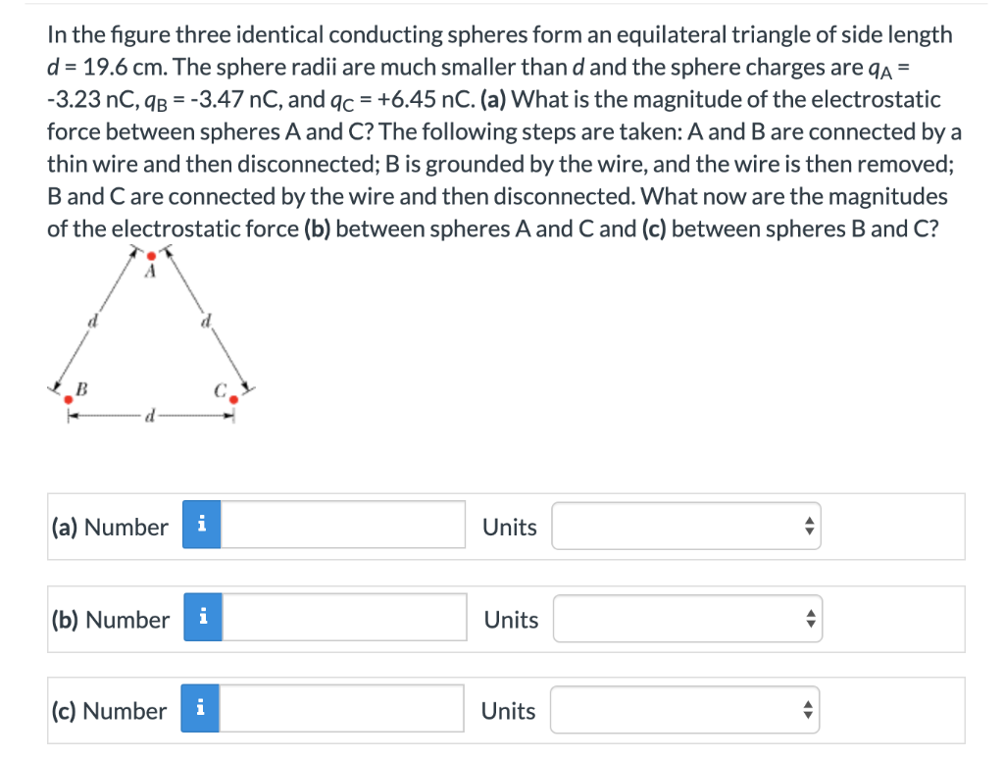Viewport: 1004px width, 759px height.
Task: Click the Units label beside answer (c)
Action: 508,710
